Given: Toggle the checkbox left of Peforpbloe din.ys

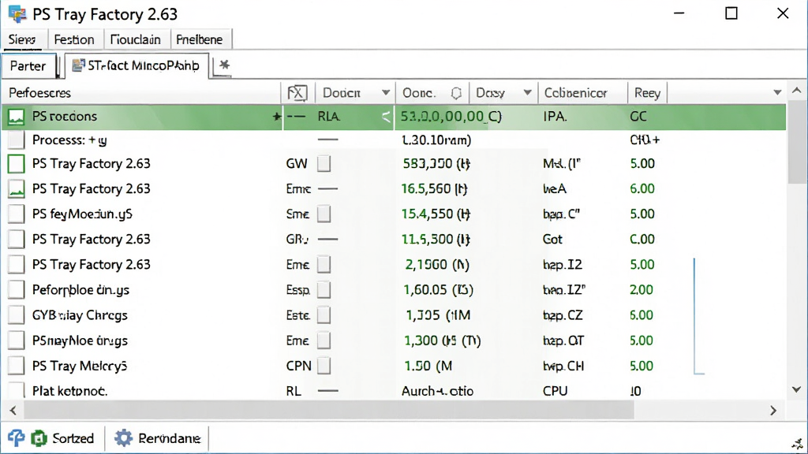Looking at the screenshot, I should tap(16, 290).
